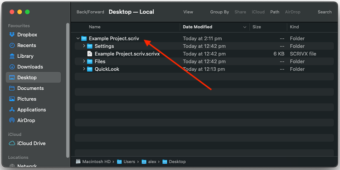Click the Today at 12:13 pm date
Viewport: 340px width, 170px height.
[204, 69]
